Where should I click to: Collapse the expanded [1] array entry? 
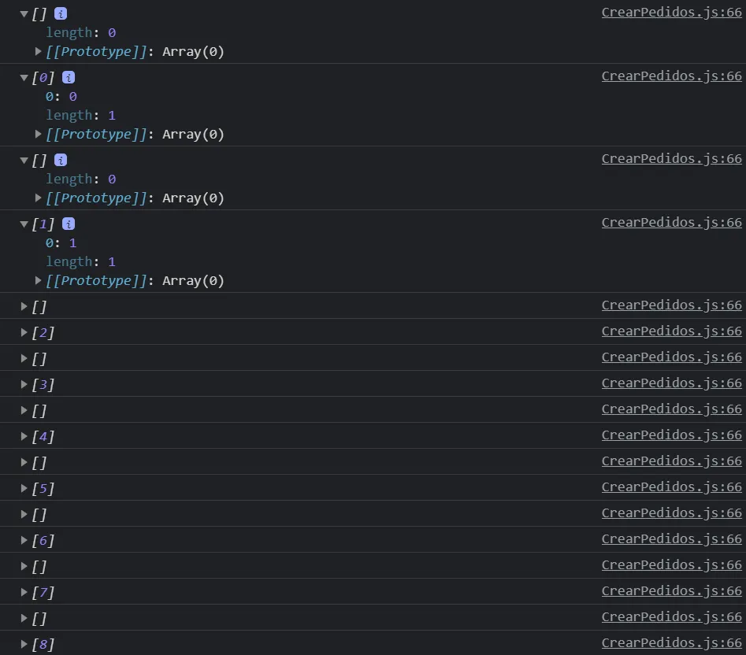[x=24, y=224]
